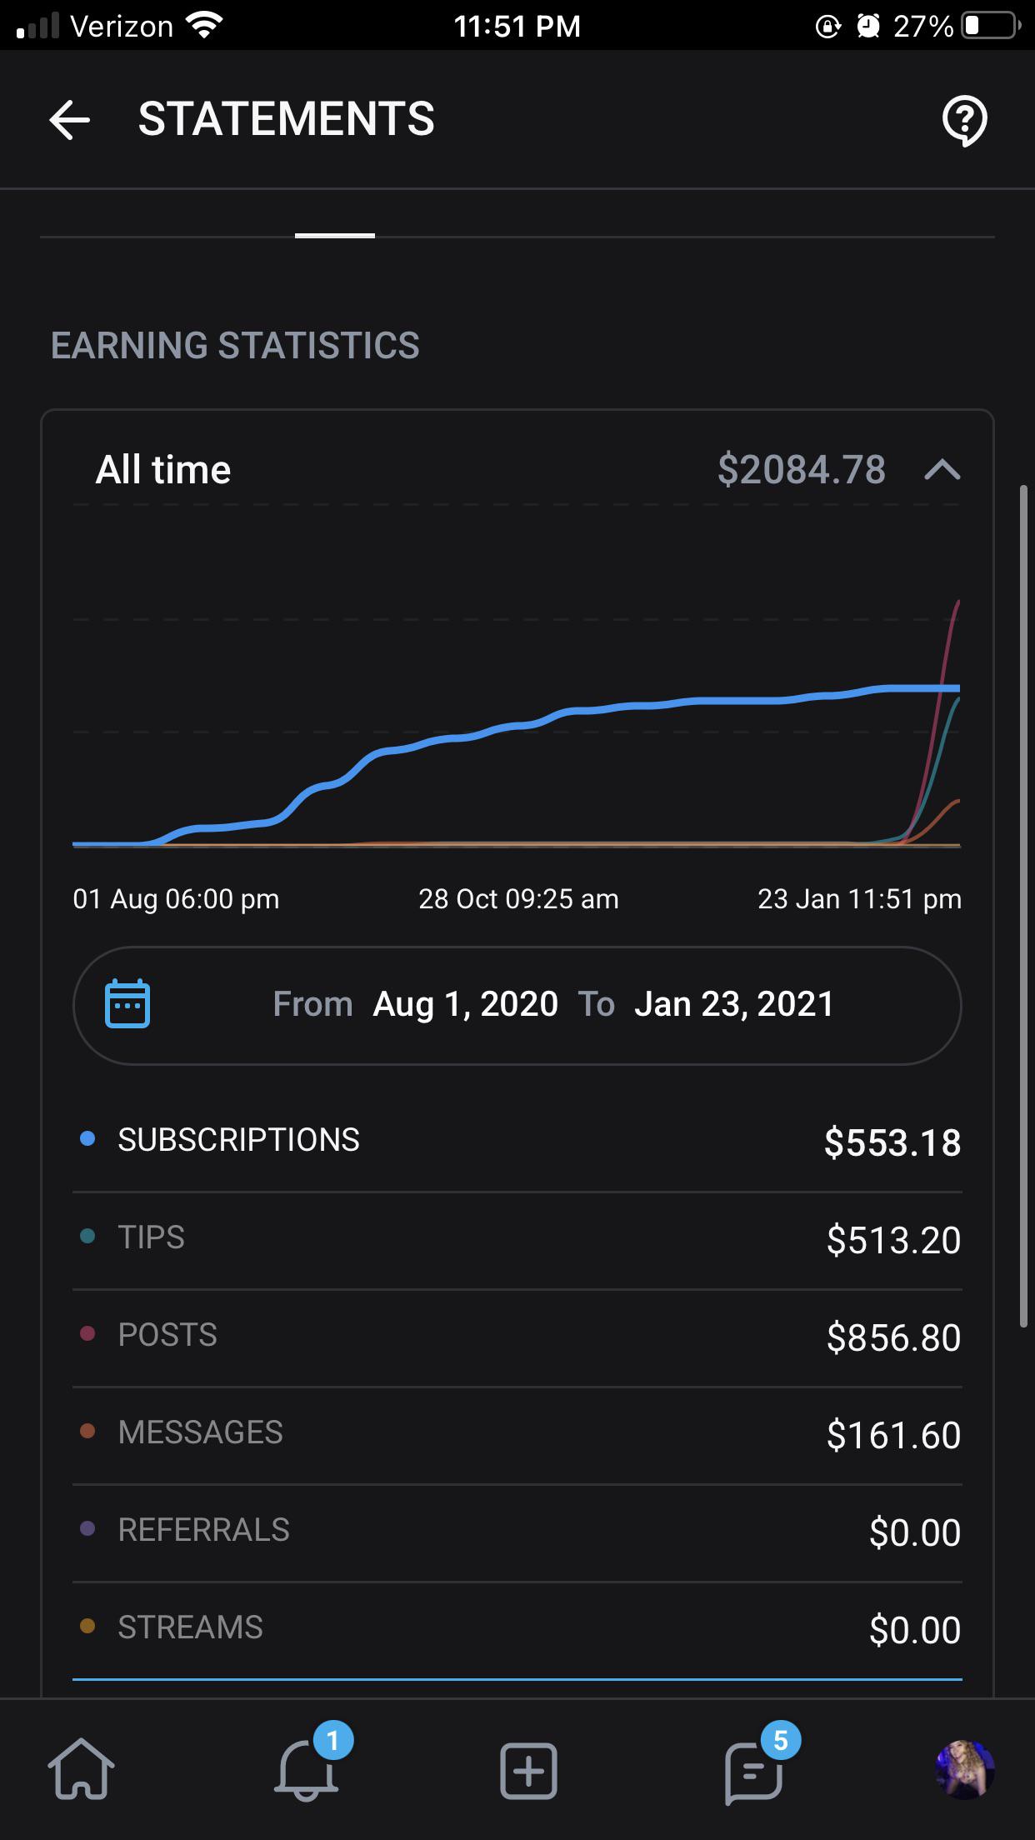Screen dimensions: 1035x1840
Task: Toggle Posts series in chart legend
Action: (x=167, y=1335)
